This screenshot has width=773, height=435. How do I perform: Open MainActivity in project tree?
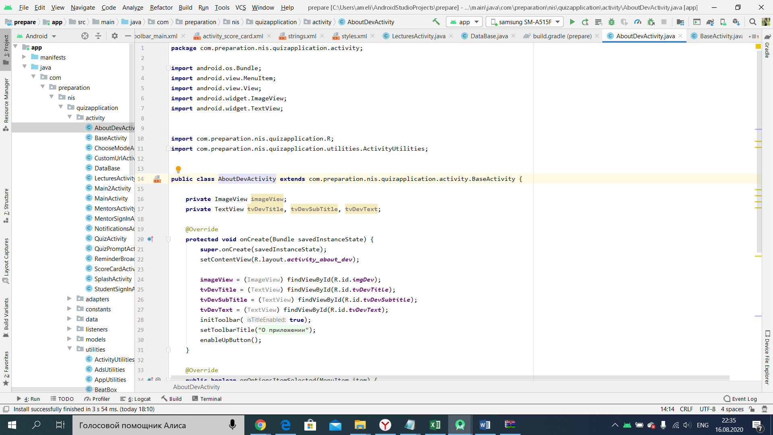coord(111,198)
